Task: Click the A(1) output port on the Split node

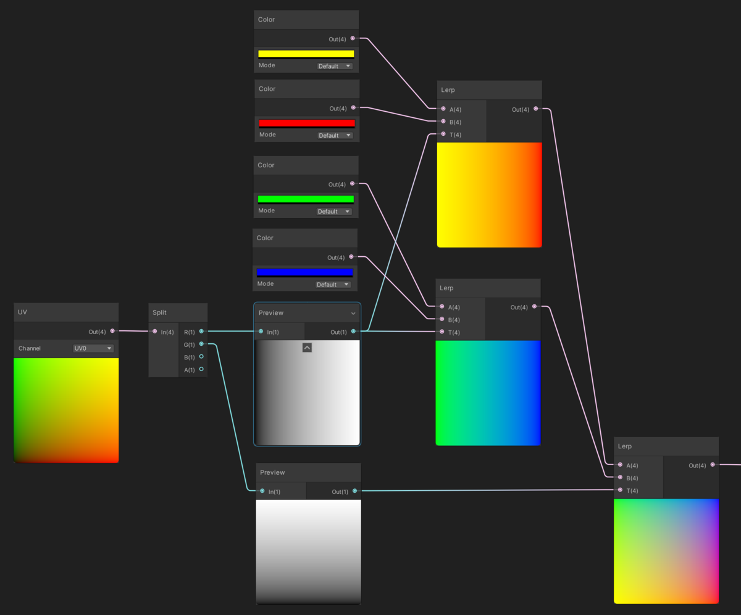Action: (201, 369)
